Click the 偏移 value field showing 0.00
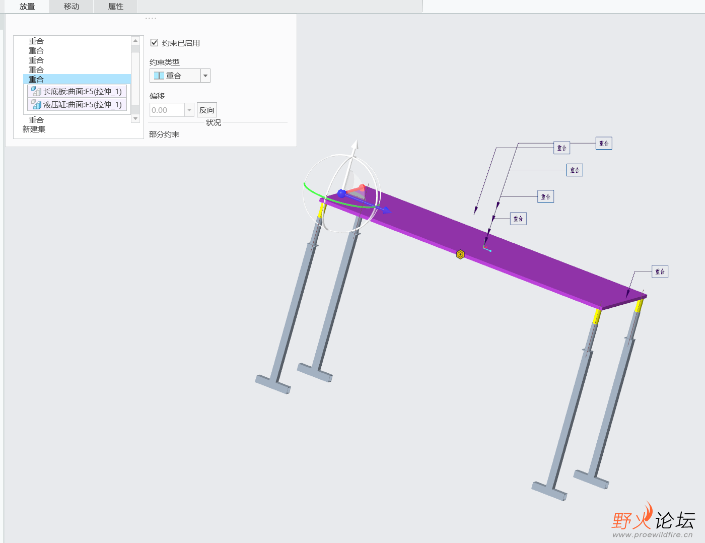The height and width of the screenshot is (543, 705). tap(168, 110)
